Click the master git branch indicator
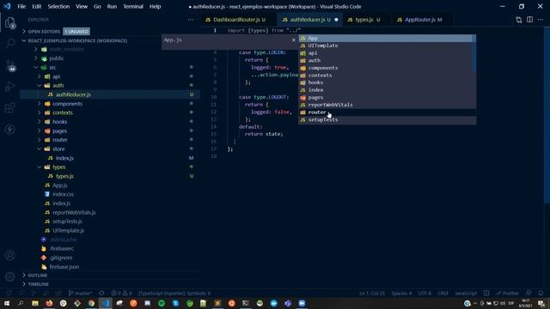Viewport: 550px width, 309px height. coord(80,293)
